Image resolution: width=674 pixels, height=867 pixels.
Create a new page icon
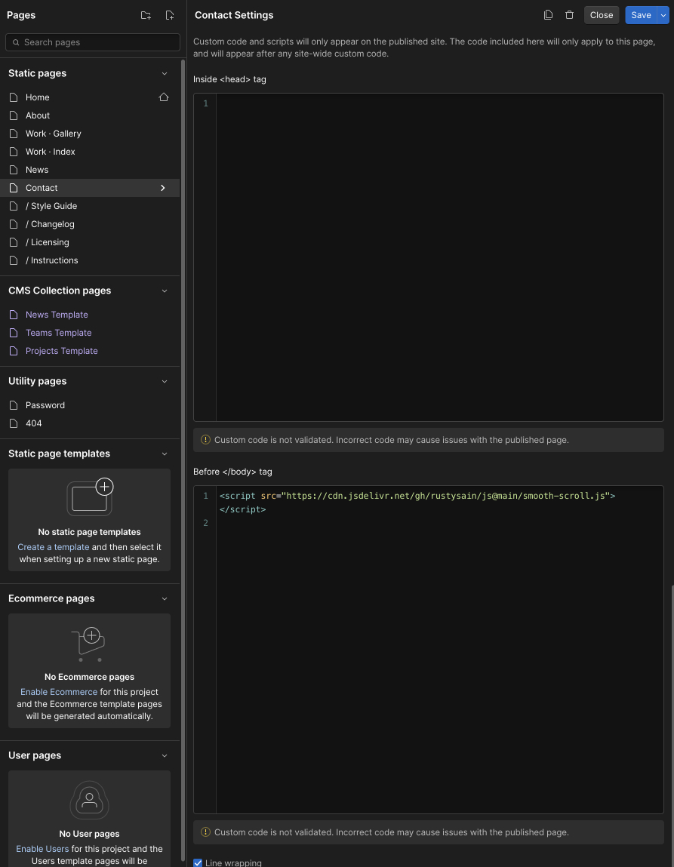pyautogui.click(x=170, y=16)
